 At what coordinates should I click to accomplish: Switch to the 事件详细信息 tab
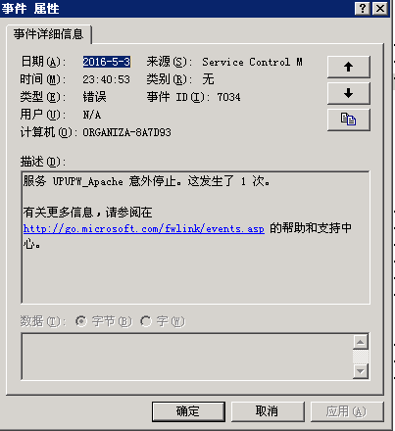[x=49, y=34]
